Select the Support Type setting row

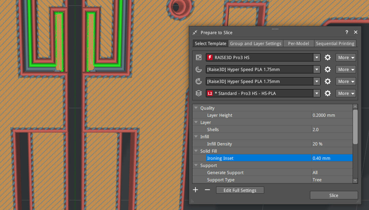coord(273,180)
